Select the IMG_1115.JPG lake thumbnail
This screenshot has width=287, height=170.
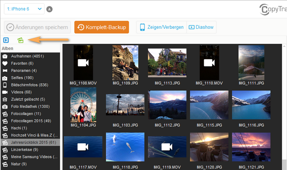click(x=209, y=105)
